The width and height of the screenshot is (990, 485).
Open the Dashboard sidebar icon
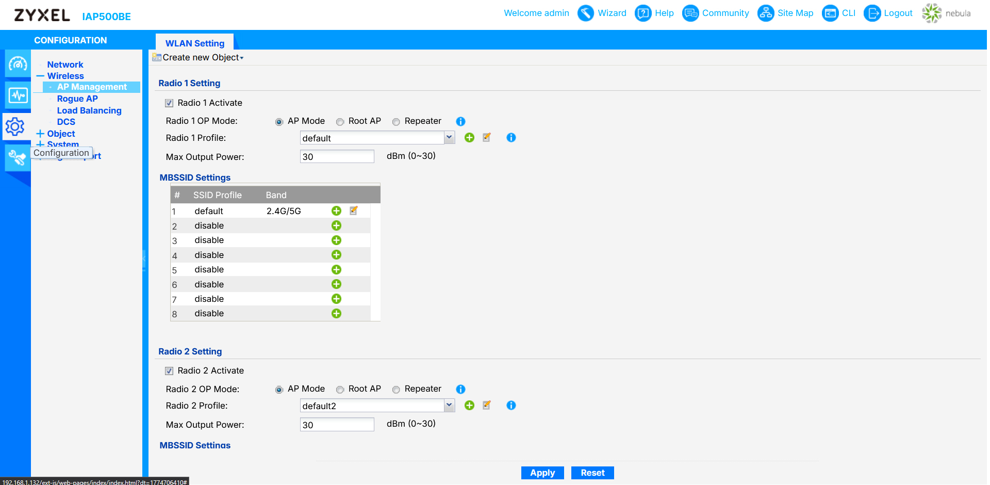[x=18, y=64]
